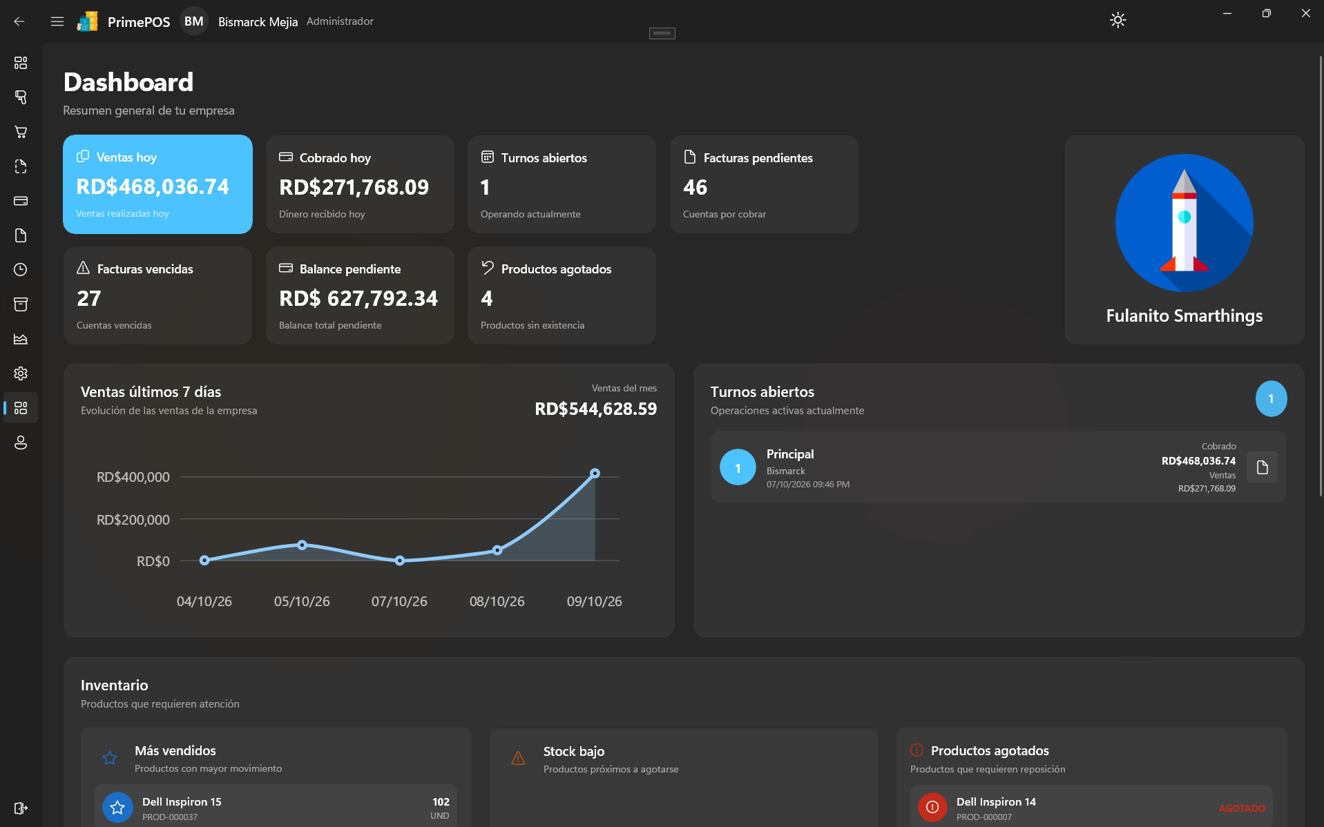Select the Principal shift row
Screen dimensions: 1324x827
(x=997, y=467)
